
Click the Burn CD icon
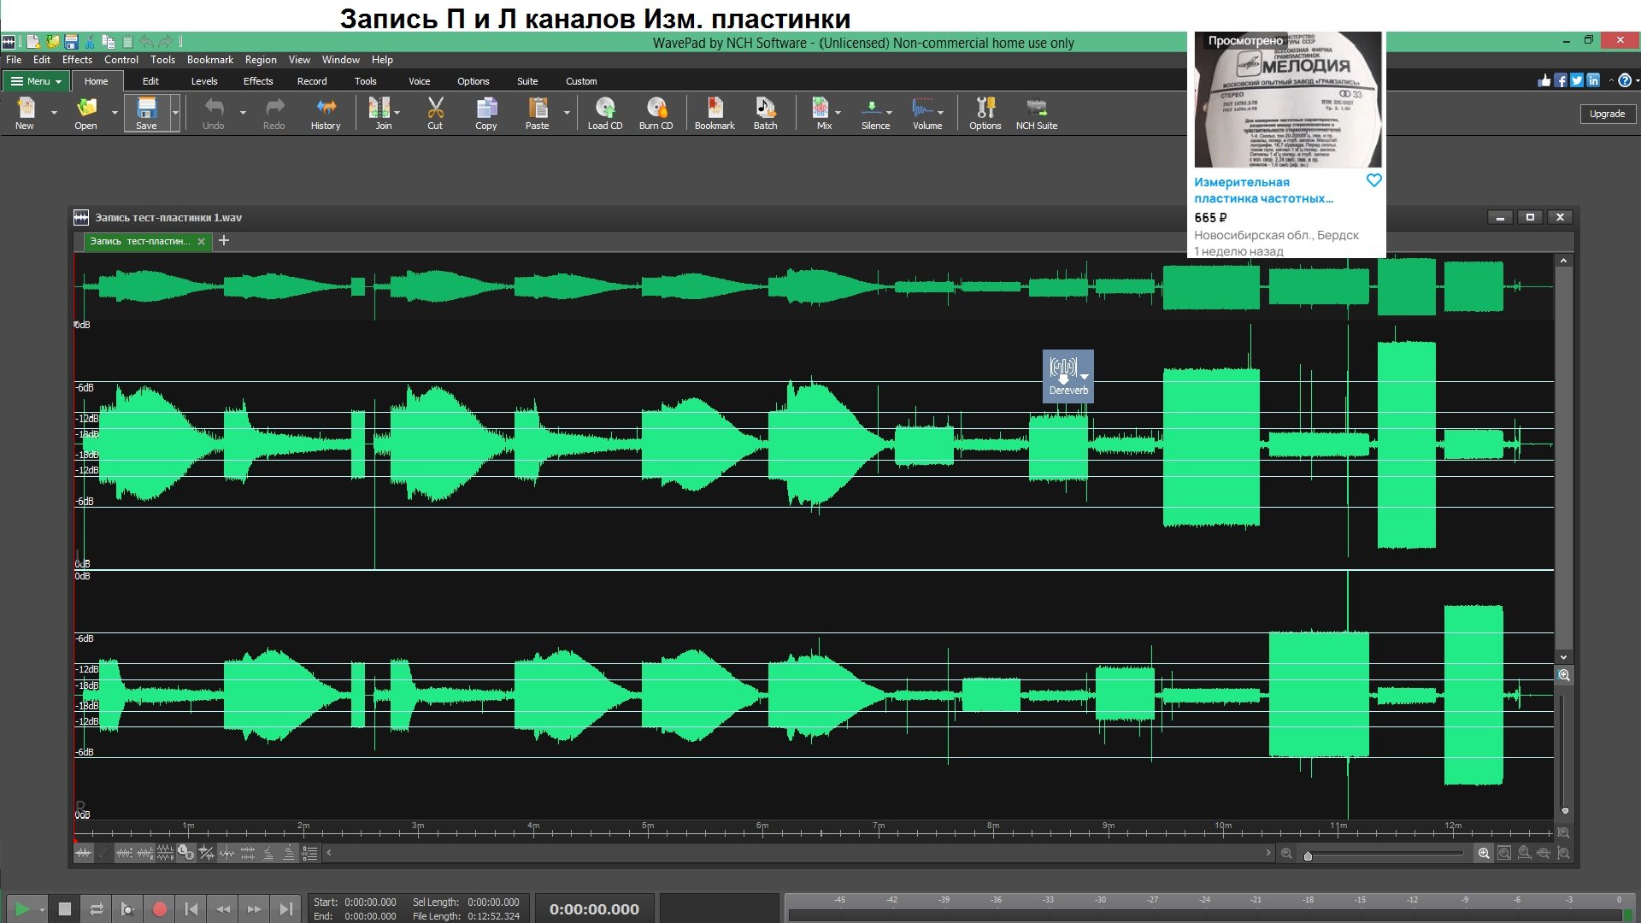pyautogui.click(x=656, y=113)
